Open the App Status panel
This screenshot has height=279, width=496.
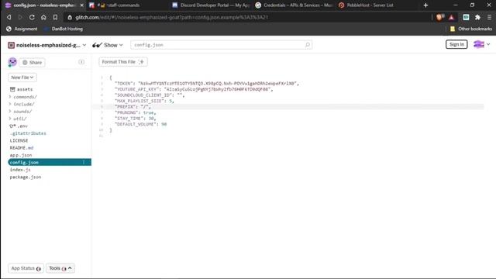tap(26, 268)
